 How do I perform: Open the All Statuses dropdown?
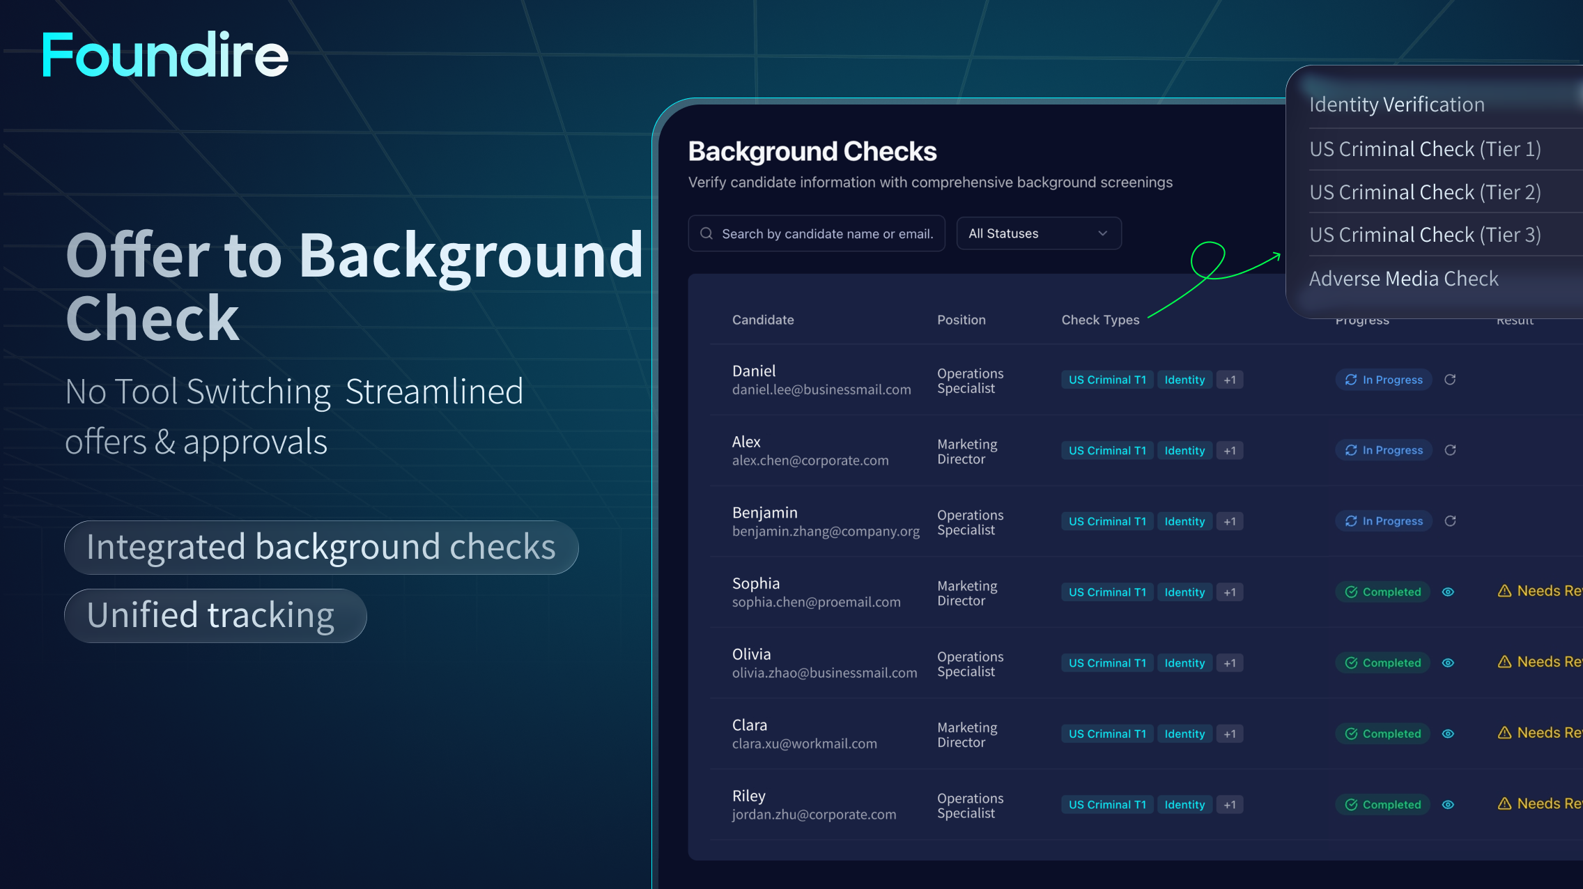coord(1037,233)
